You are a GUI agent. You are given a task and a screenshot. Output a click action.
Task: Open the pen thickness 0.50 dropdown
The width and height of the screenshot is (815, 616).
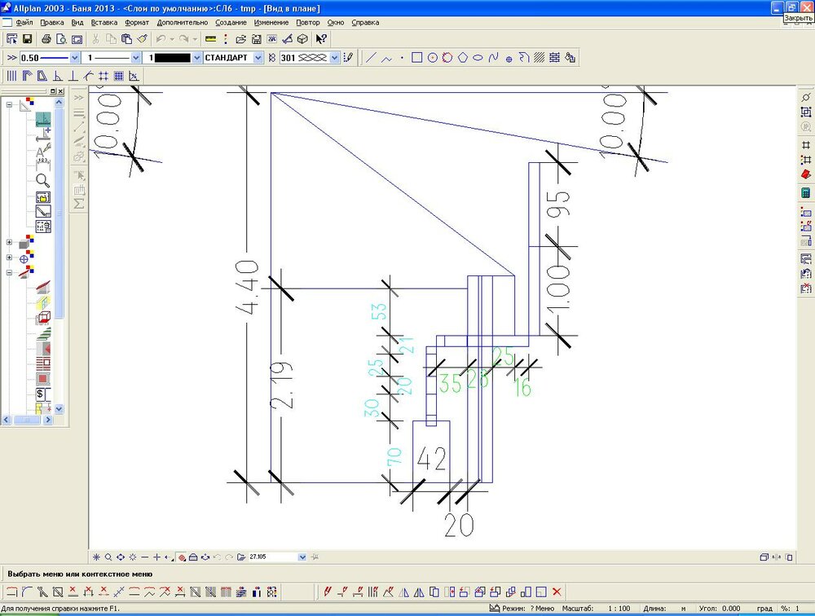(75, 58)
